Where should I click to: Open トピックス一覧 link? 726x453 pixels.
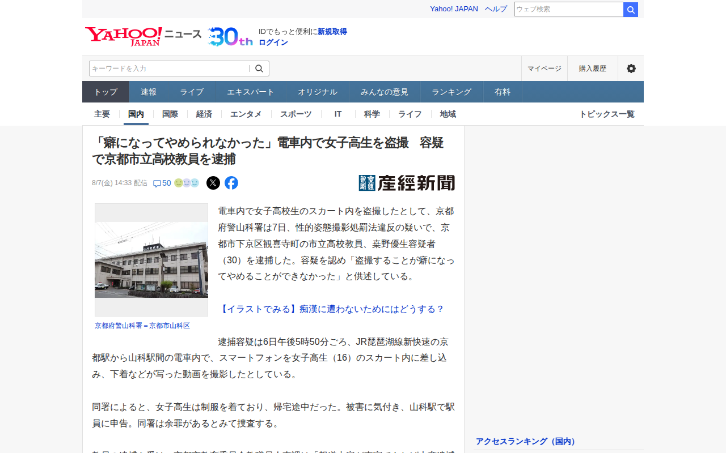click(607, 114)
